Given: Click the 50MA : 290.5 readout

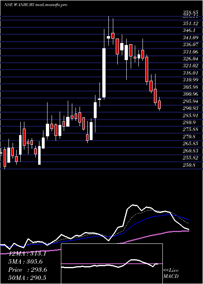Looking at the screenshot, I should pos(27,278).
